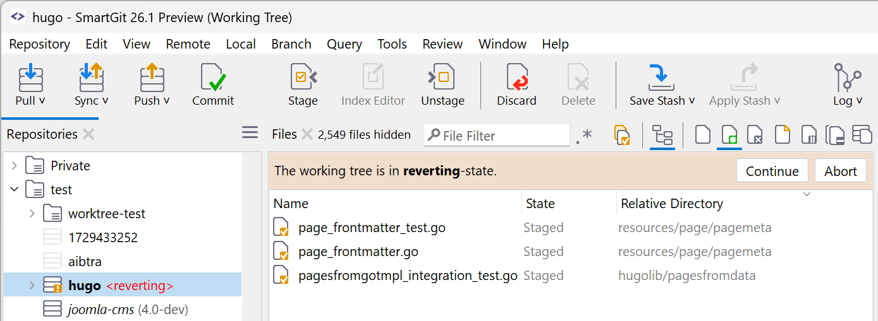Open the Remote menu
Image resolution: width=878 pixels, height=321 pixels.
coord(188,44)
